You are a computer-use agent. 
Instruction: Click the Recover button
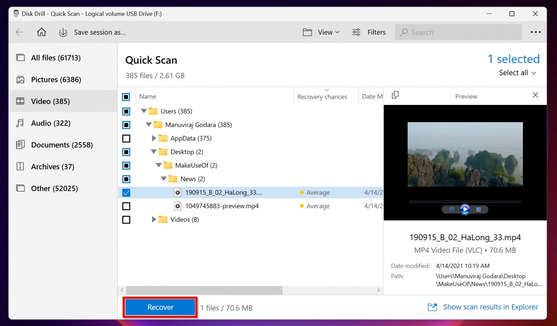[160, 307]
